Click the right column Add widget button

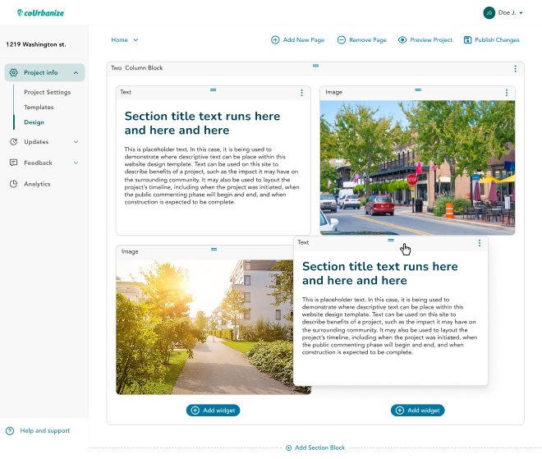[x=417, y=411]
